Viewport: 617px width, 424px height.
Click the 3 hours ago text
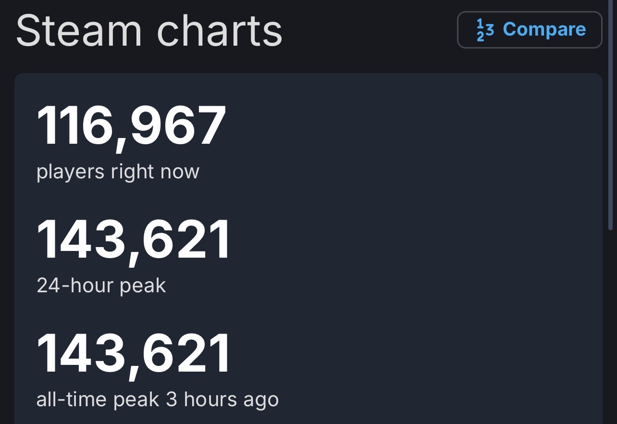(x=222, y=399)
